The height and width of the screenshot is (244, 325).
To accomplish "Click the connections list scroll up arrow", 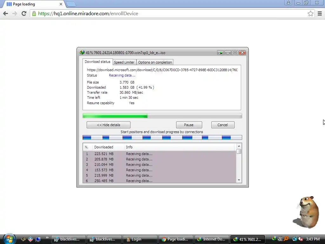I will [239, 146].
